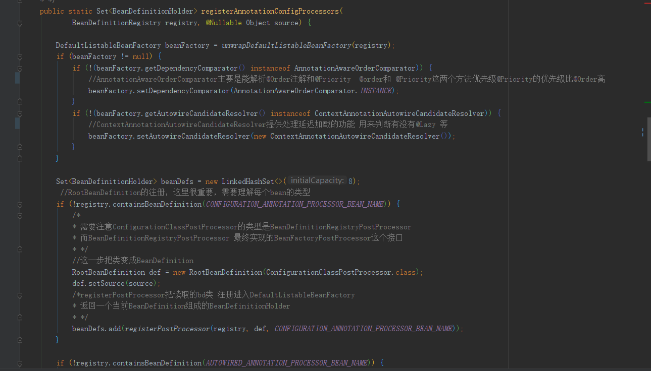Click the green stripe mark in scrollbar
Image resolution: width=651 pixels, height=371 pixels.
coord(647,102)
